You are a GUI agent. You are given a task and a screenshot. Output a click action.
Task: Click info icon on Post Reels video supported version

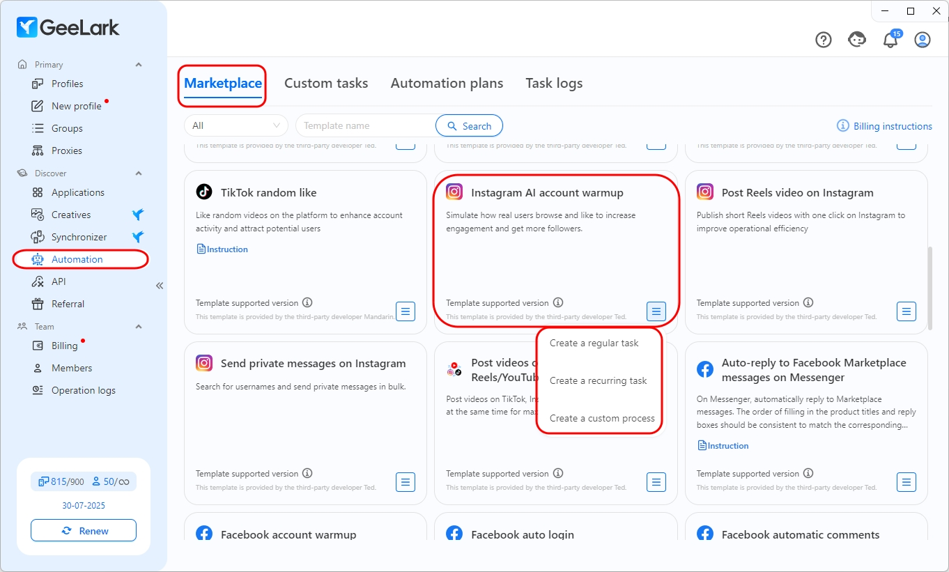[x=808, y=303]
